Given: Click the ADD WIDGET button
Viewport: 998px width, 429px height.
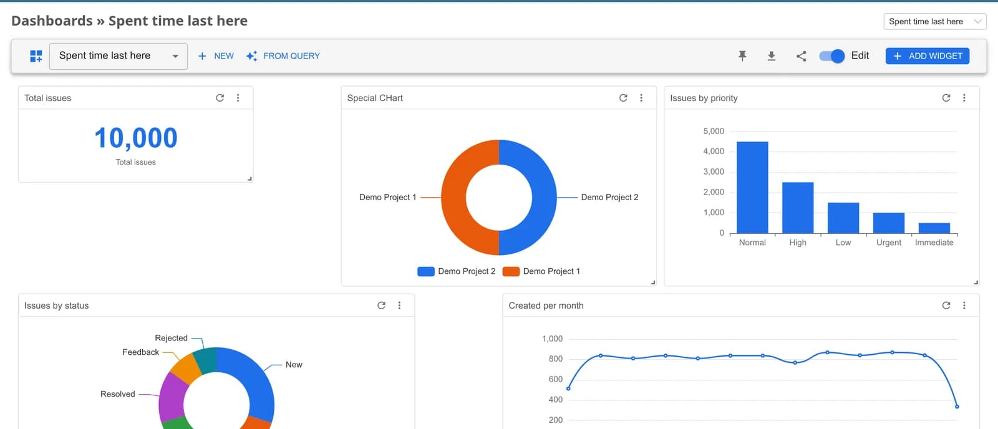Looking at the screenshot, I should pos(928,56).
